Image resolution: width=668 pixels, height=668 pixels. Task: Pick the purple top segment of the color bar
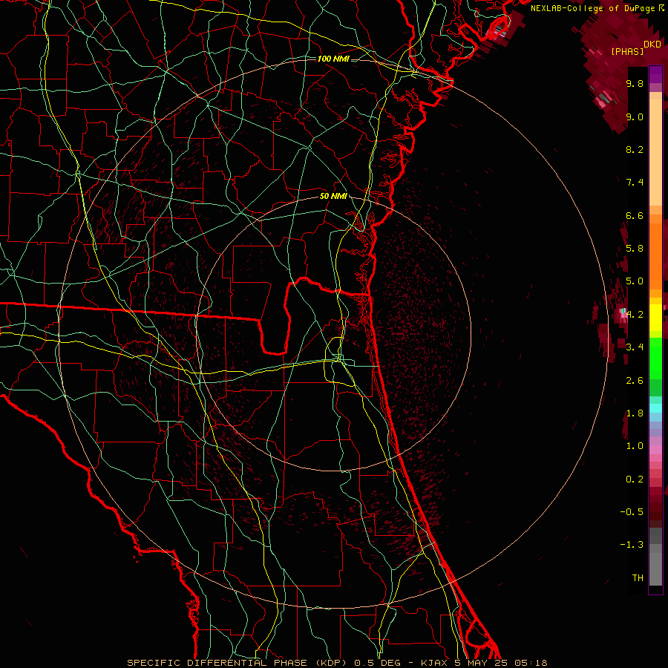point(655,74)
